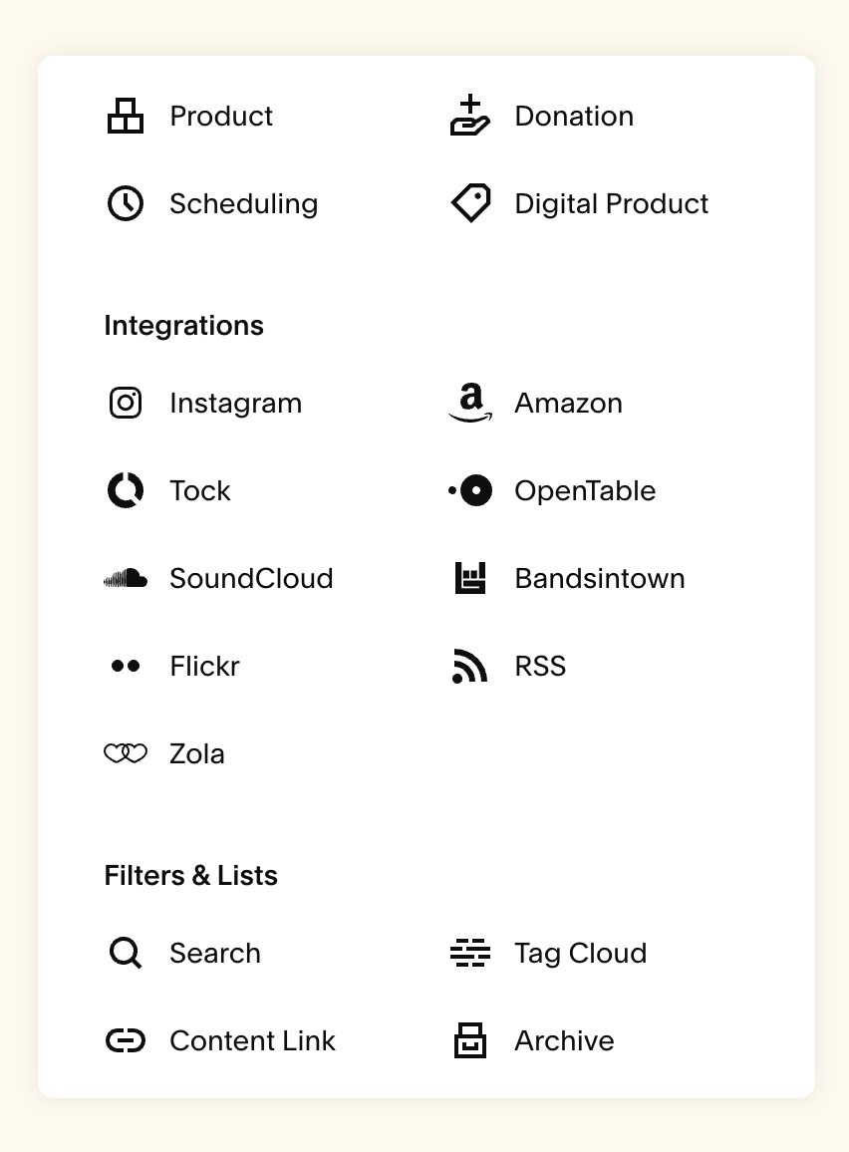Click the Tock logo icon

pyautogui.click(x=126, y=490)
